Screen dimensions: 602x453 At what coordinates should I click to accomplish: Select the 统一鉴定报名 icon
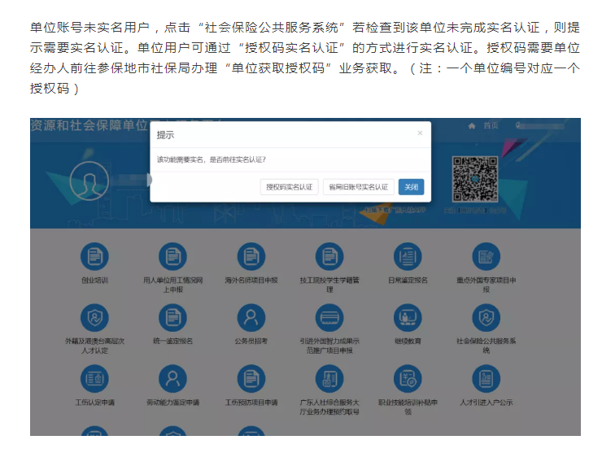click(x=172, y=318)
